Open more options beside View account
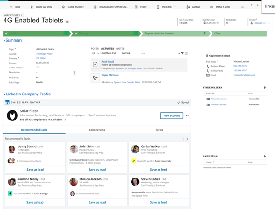This screenshot has height=209, width=275. [x=186, y=115]
